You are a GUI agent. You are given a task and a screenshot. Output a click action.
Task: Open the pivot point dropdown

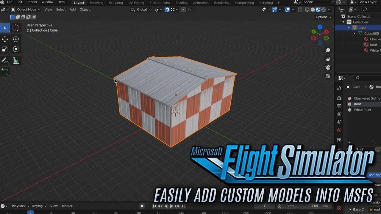159,10
